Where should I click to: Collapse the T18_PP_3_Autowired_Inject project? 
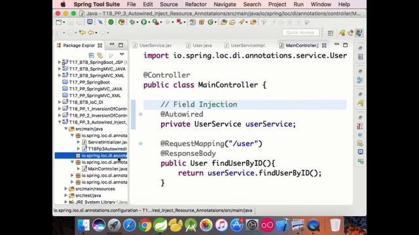coord(60,122)
